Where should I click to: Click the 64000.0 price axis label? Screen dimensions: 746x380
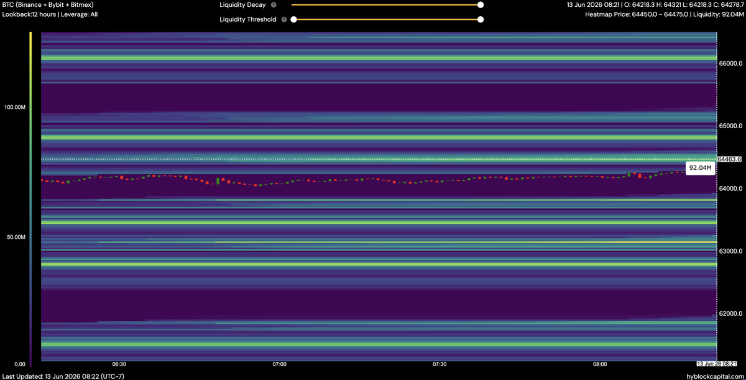[731, 188]
